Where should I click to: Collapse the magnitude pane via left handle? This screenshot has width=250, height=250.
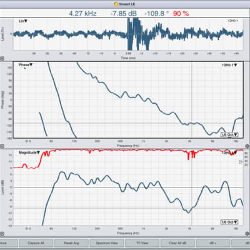coord(2,234)
